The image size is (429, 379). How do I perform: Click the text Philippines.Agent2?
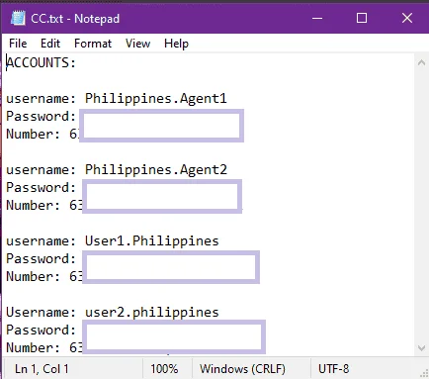[156, 169]
